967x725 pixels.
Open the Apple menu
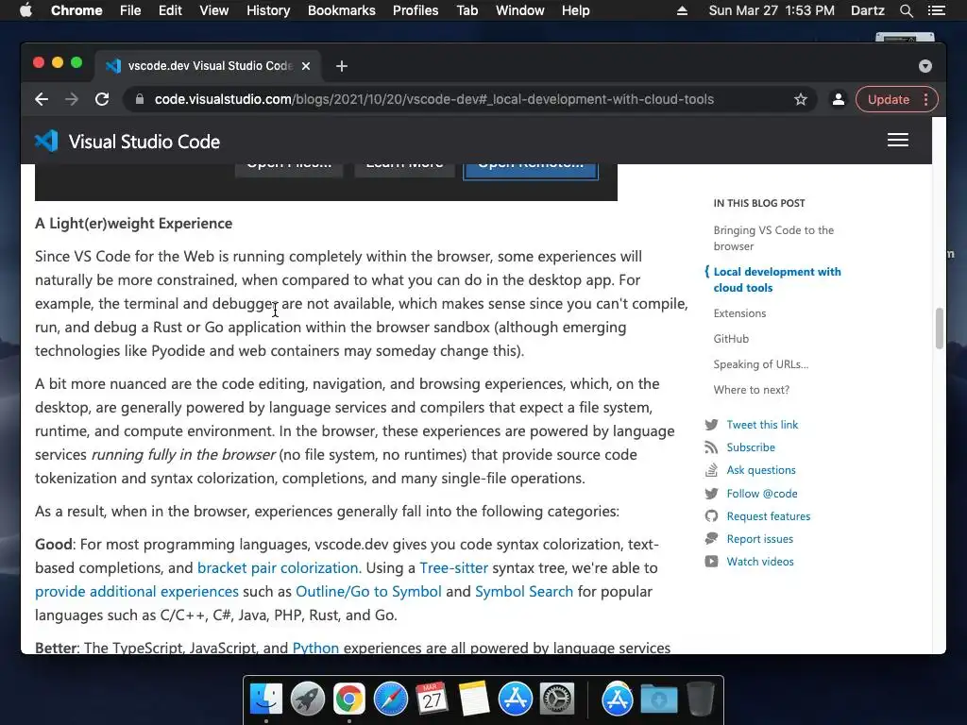(25, 10)
